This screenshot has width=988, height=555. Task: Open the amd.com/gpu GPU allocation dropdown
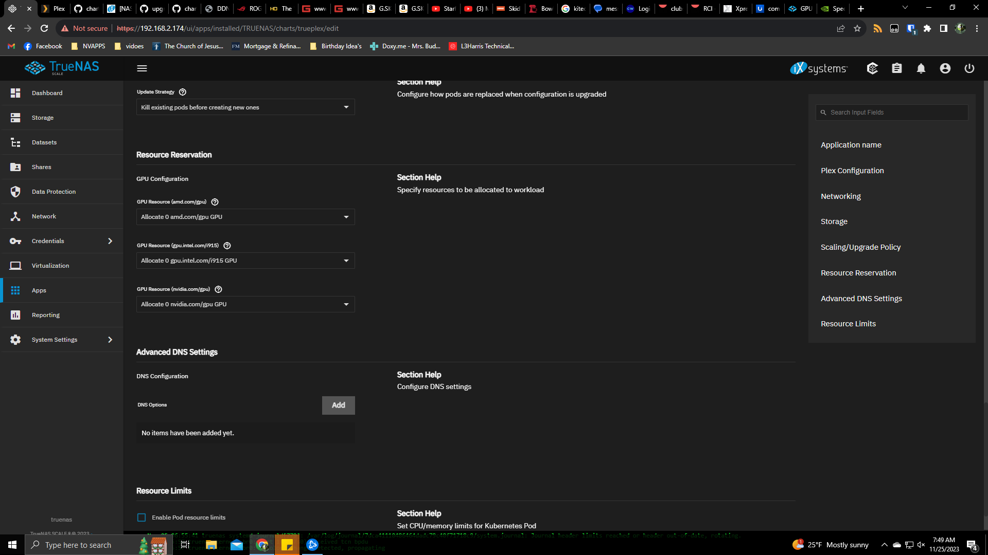245,217
